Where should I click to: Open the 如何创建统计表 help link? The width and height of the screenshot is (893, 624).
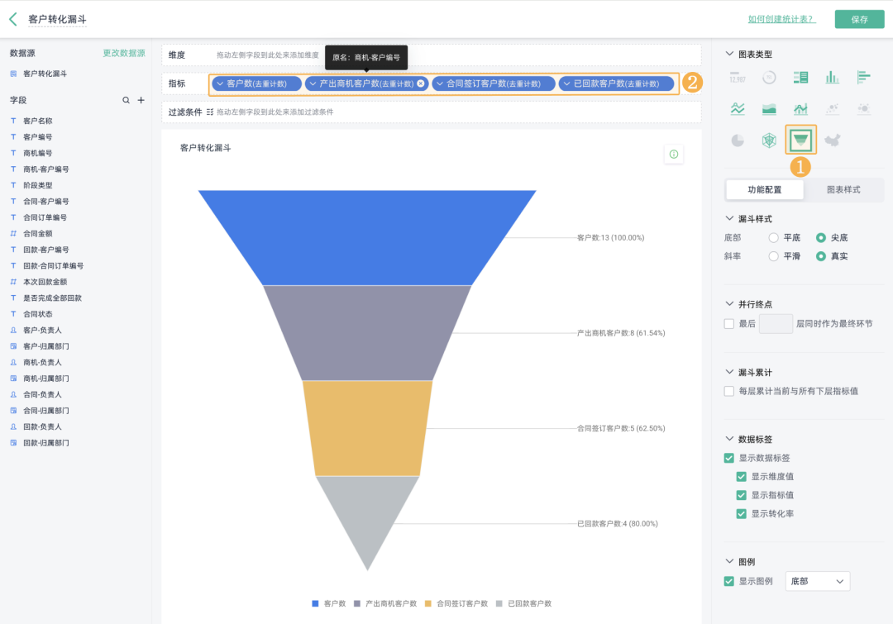[781, 19]
